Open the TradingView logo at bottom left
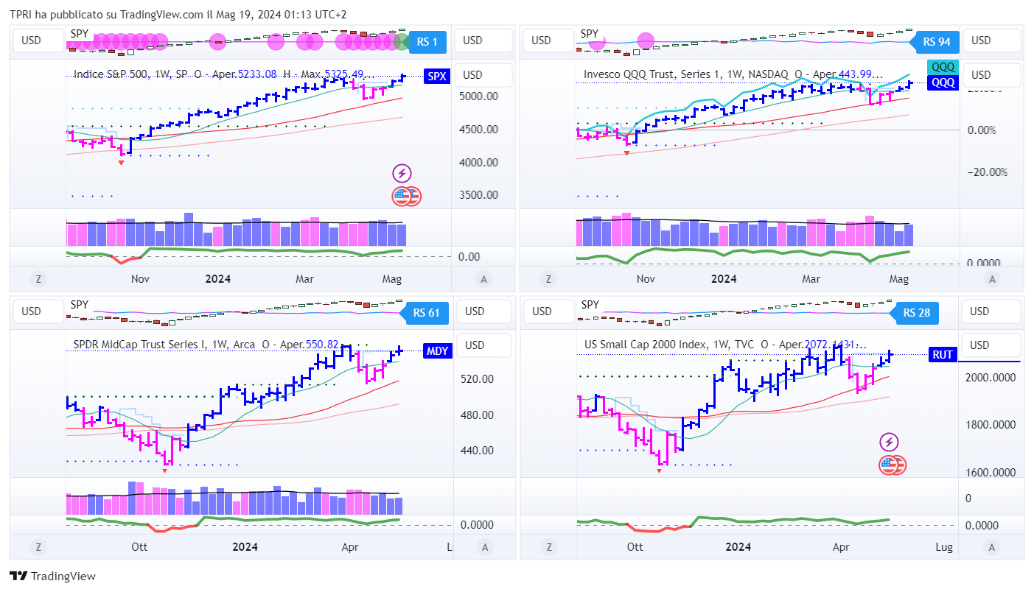The height and width of the screenshot is (592, 1034). tap(52, 577)
